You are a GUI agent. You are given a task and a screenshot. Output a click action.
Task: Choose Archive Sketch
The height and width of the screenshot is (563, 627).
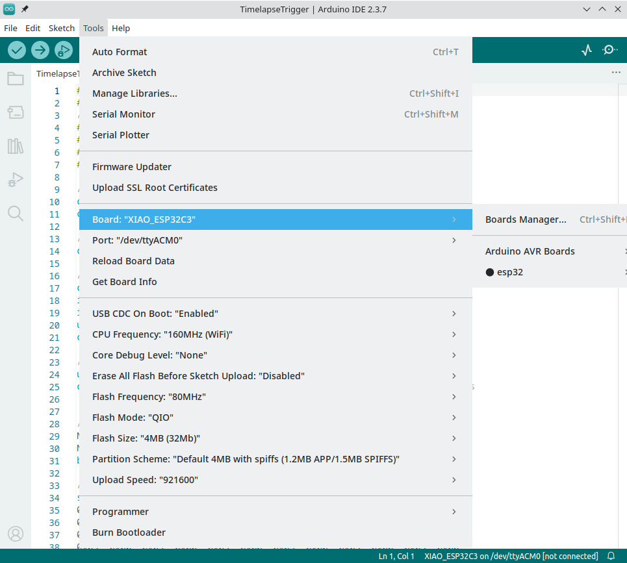[275, 73]
